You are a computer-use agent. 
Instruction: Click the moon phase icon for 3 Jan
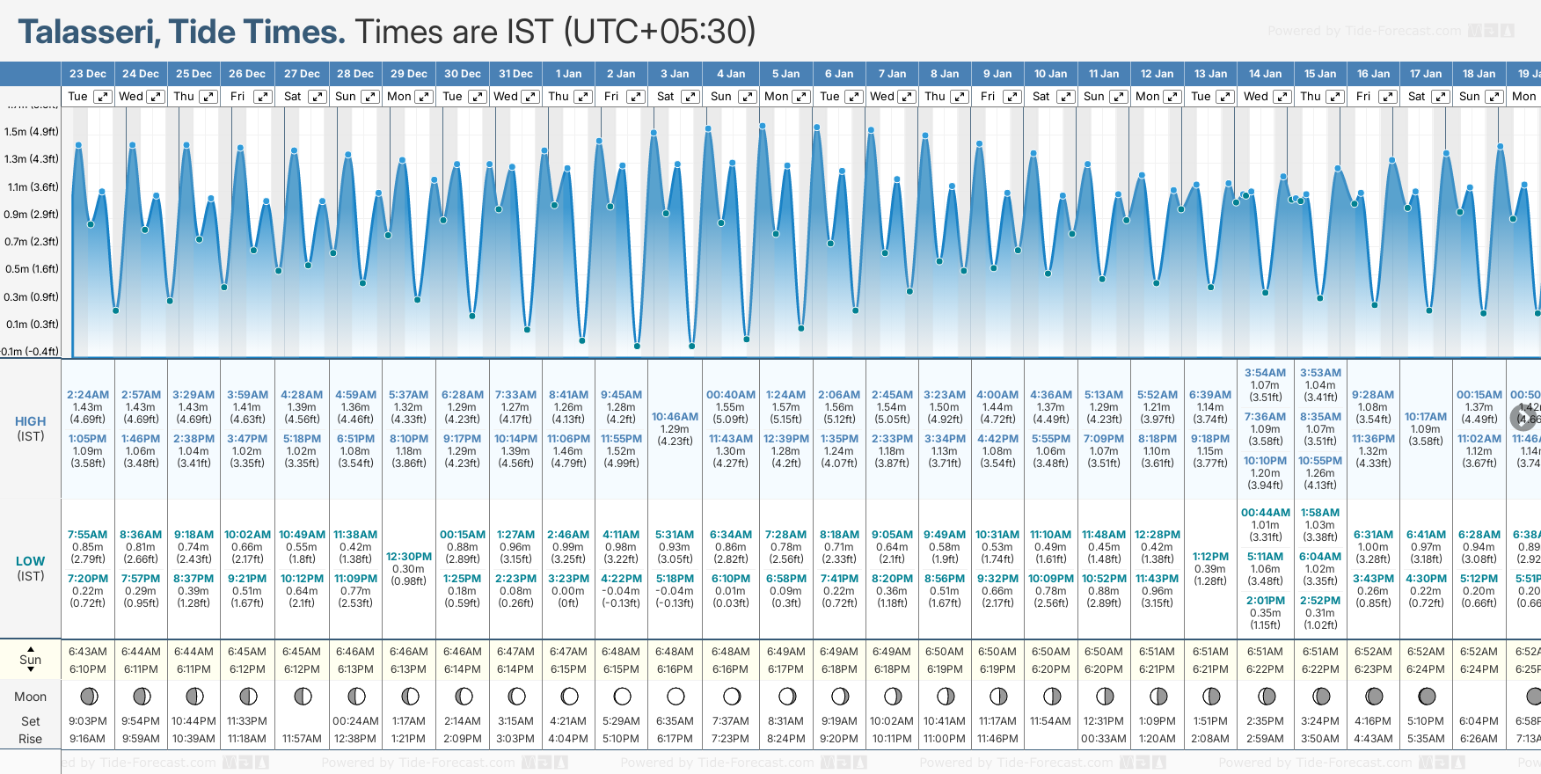click(x=676, y=697)
